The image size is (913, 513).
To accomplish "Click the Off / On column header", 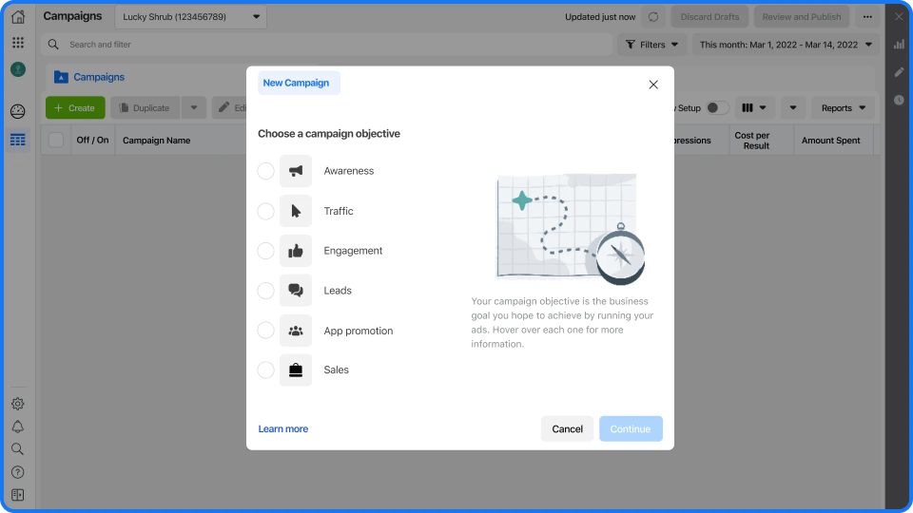I will 92,141.
